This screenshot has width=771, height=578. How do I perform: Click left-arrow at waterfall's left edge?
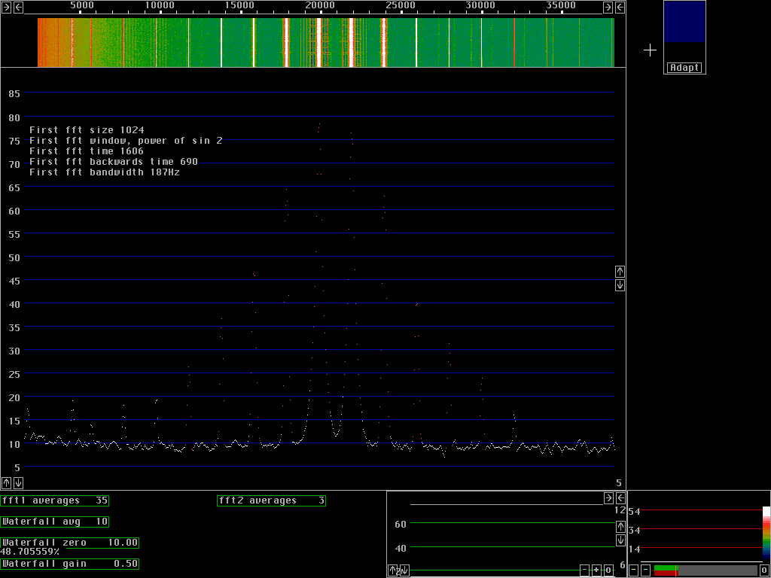[18, 7]
